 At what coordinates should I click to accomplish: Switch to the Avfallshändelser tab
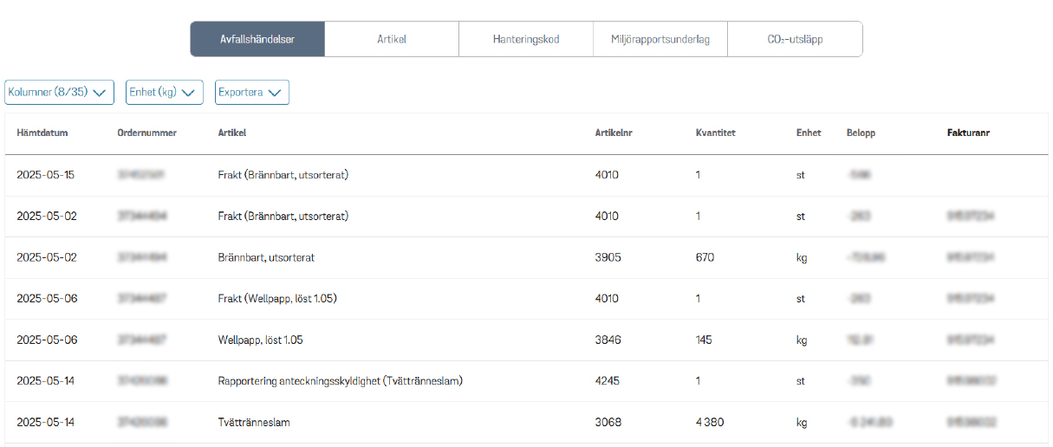(257, 39)
